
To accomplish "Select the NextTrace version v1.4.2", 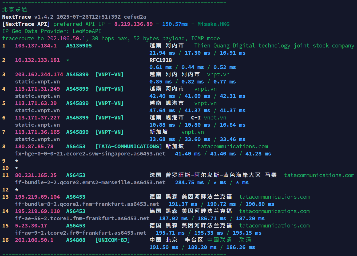I will coord(44,17).
